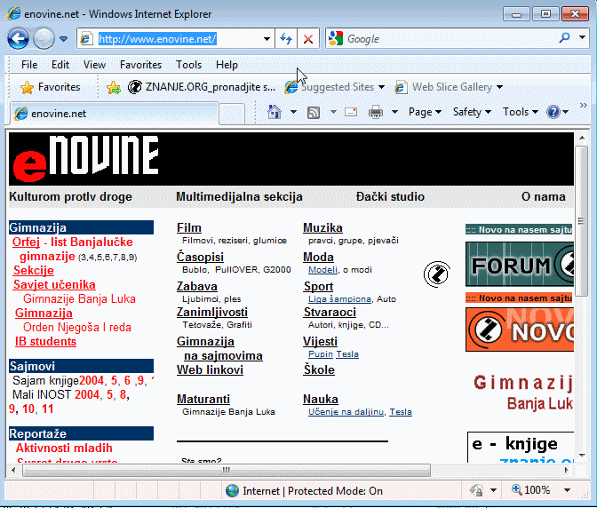Click the search magnifier icon
The width and height of the screenshot is (597, 508).
(566, 39)
